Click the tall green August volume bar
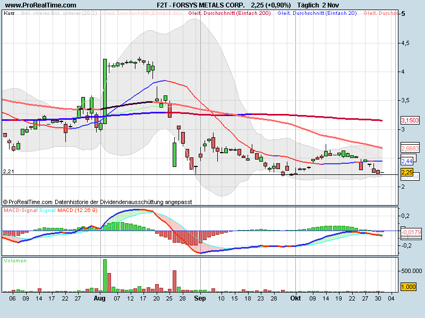 point(105,276)
